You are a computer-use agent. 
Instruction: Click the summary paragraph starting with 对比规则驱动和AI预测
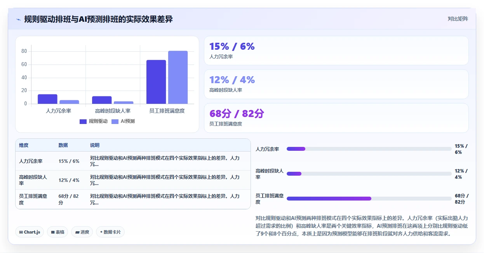tap(362, 226)
